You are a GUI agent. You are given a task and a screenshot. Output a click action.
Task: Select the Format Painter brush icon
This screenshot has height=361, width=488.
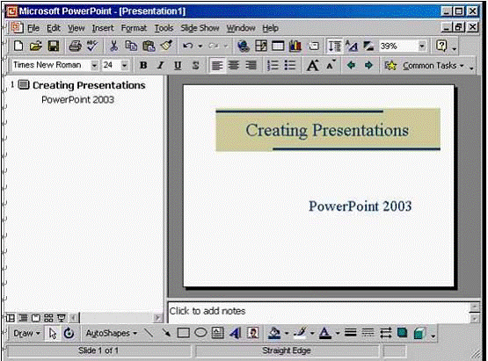point(166,46)
